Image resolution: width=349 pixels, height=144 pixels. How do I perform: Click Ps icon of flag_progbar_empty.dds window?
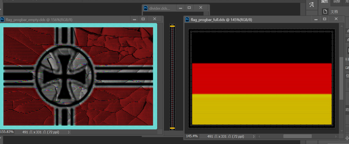click(x=2, y=20)
